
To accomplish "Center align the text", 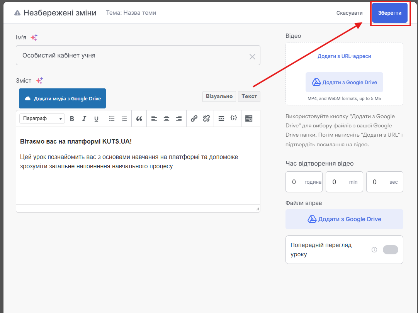I will [167, 119].
